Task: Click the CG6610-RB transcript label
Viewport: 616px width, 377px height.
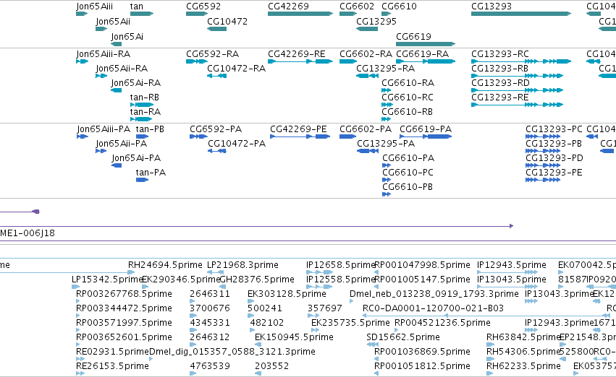Action: [407, 112]
